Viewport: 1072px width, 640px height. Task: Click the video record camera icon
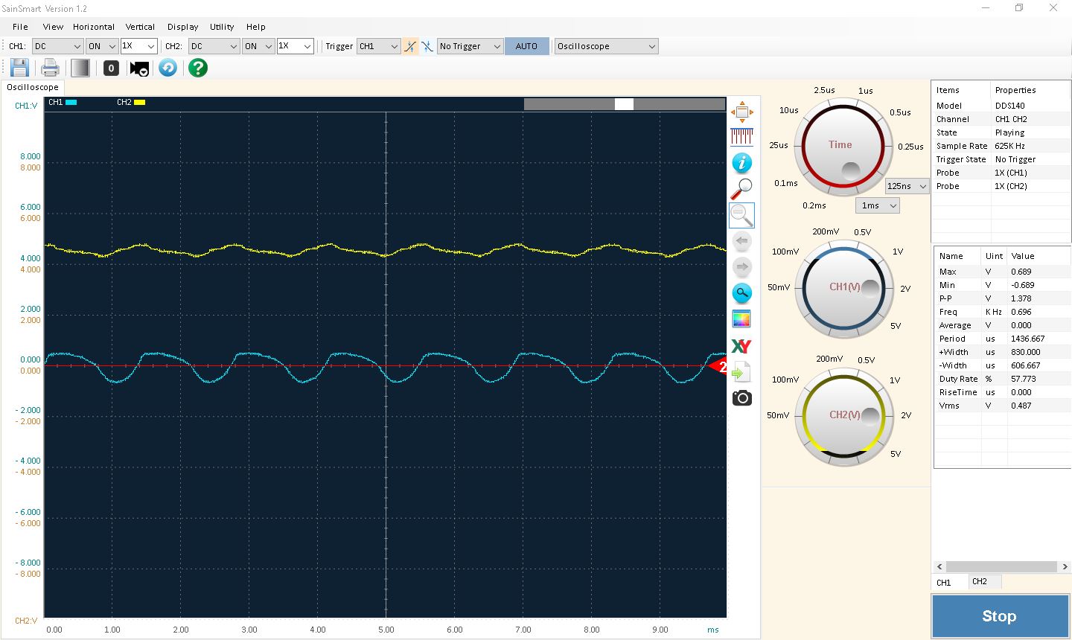(139, 68)
